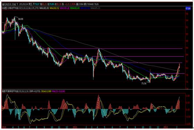Image resolution: width=194 pixels, height=130 pixels.
Task: Click the 2012 label on time axis
Action: (166, 127)
